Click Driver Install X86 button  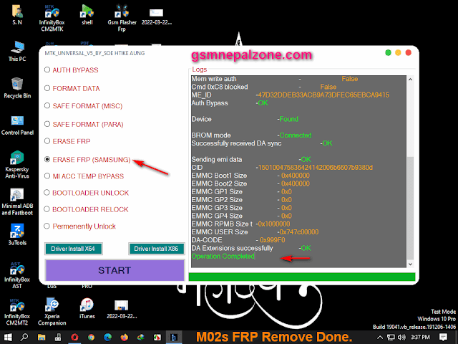[156, 249]
